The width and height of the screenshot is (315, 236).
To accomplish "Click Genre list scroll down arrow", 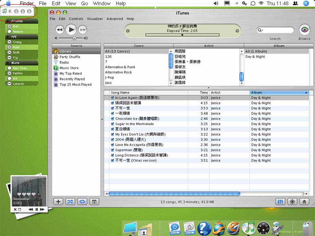I will [171, 83].
